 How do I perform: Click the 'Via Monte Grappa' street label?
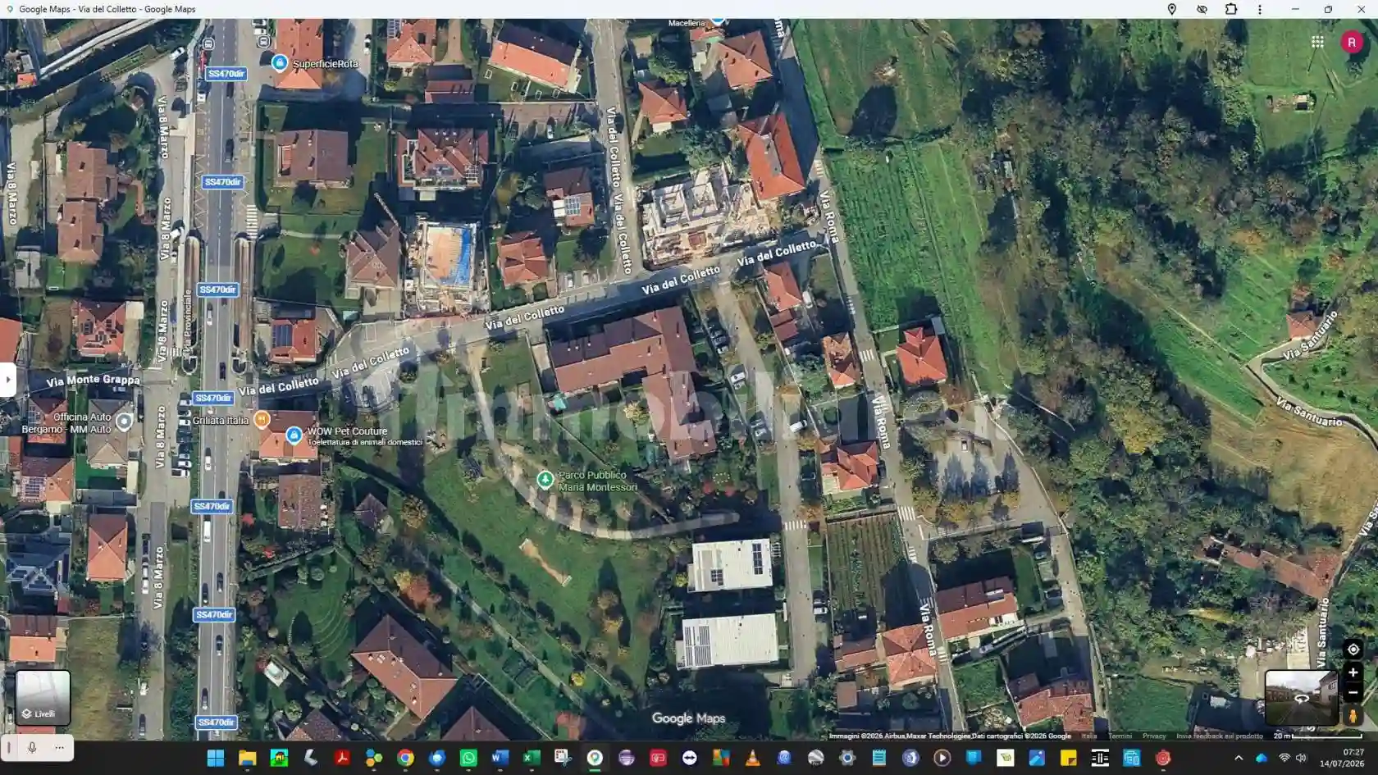(x=93, y=380)
